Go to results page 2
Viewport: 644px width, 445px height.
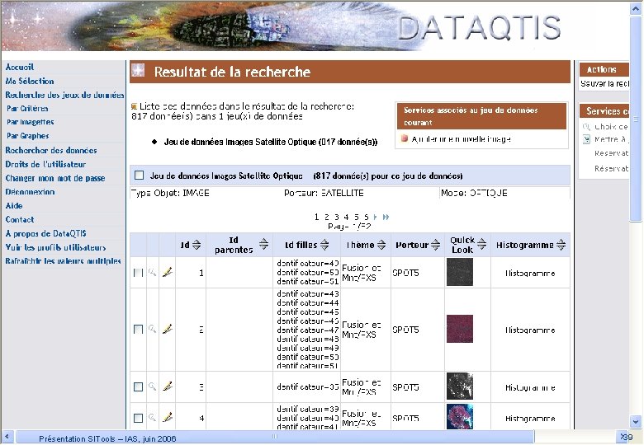(x=326, y=218)
